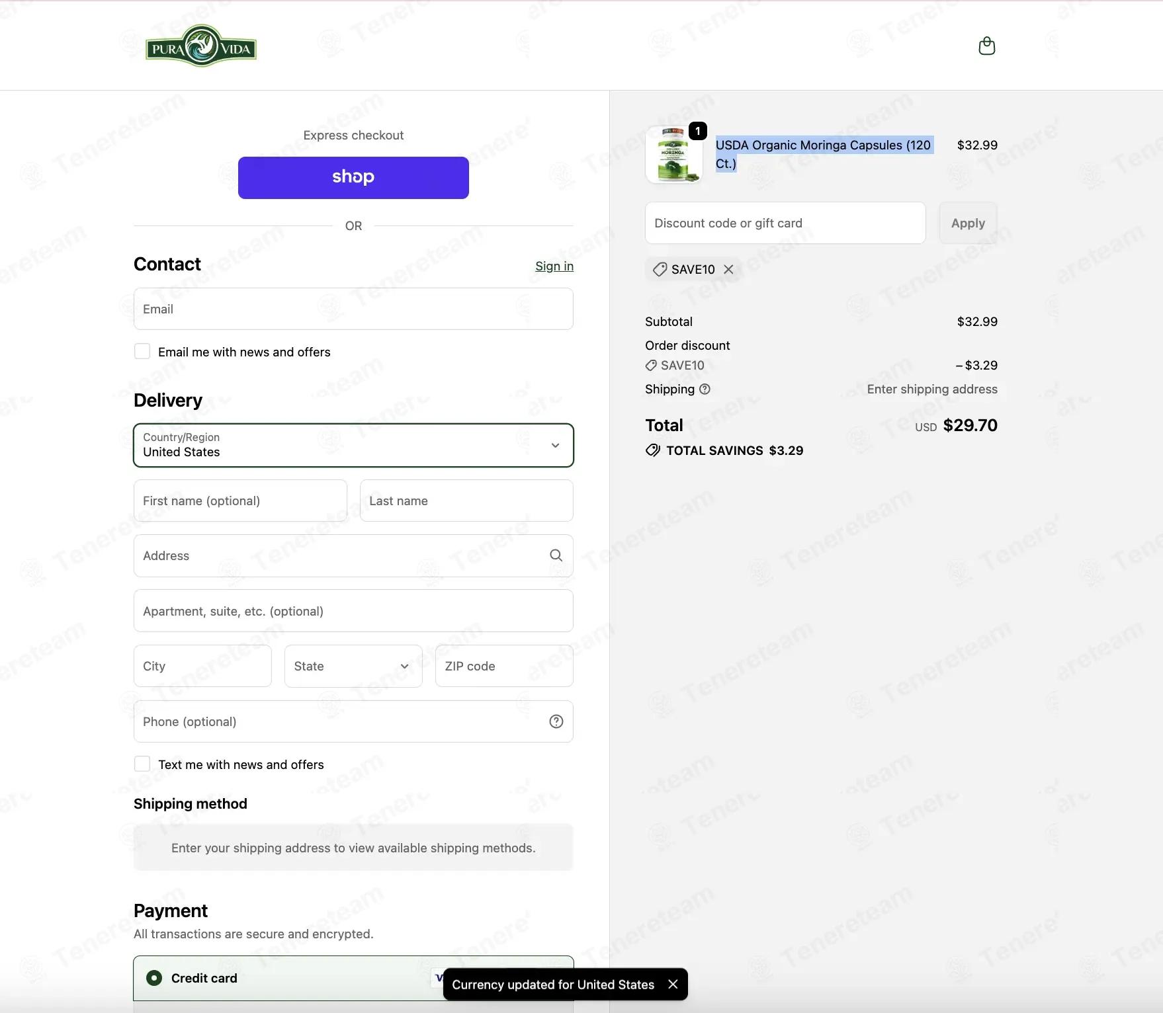The width and height of the screenshot is (1163, 1013).
Task: Open the Country/Region dropdown
Action: [x=353, y=445]
